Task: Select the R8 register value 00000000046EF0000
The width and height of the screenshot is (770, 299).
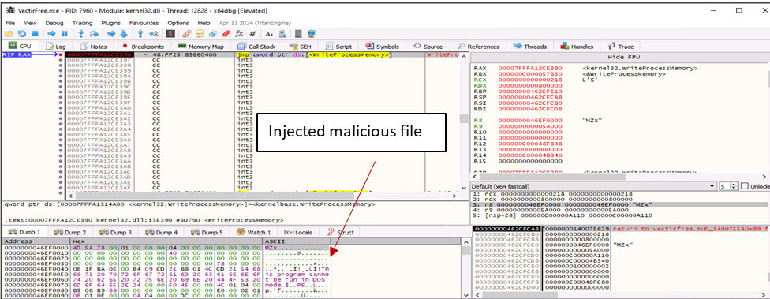Action: tap(530, 120)
